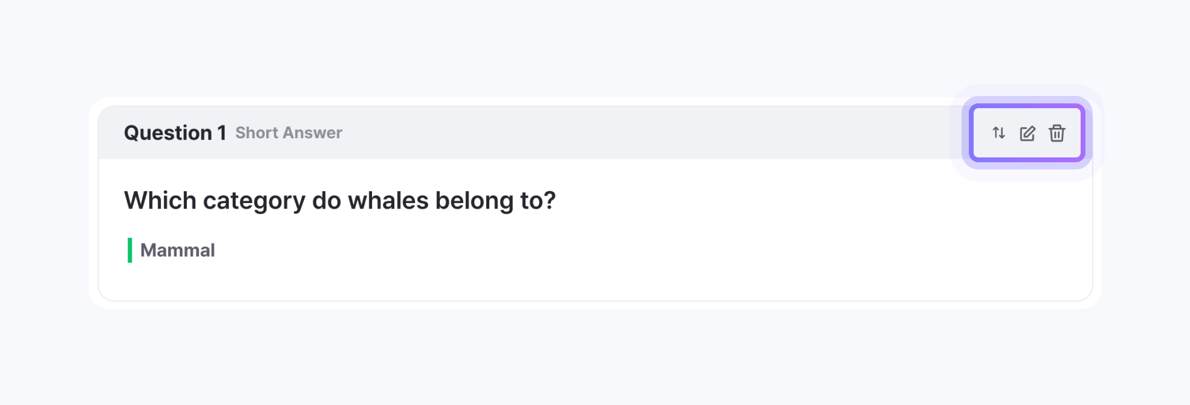The image size is (1190, 405).
Task: Click the green bar beside Mammal
Action: pos(130,250)
